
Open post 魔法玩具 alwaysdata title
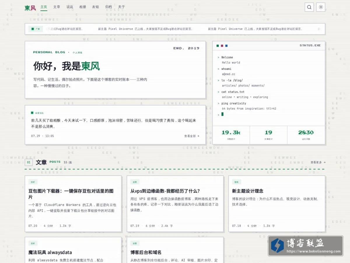click(x=50, y=252)
